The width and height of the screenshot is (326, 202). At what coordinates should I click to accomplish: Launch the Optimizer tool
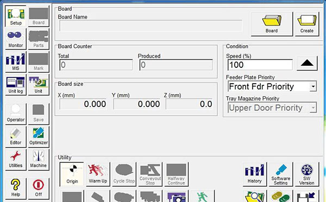pos(39,136)
